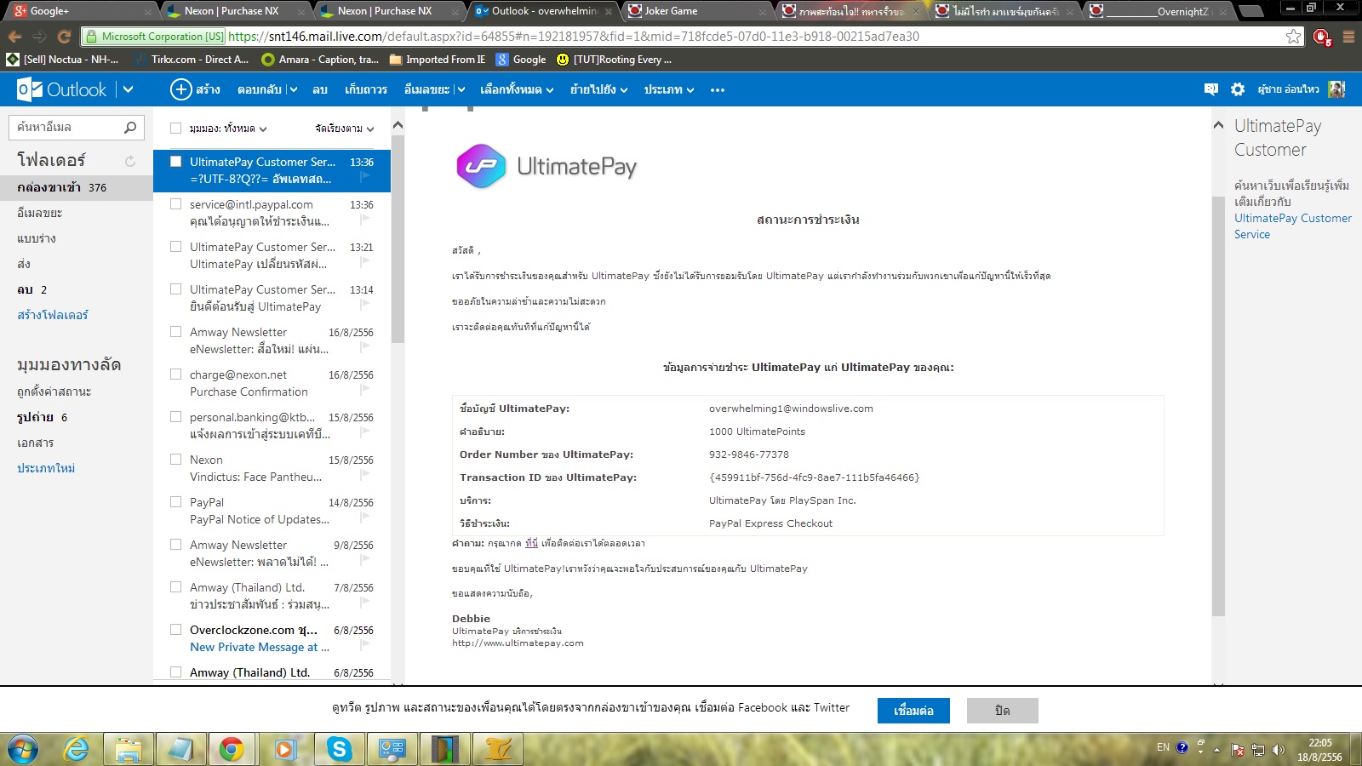Open Windows Explorer from the taskbar
This screenshot has height=766, width=1362.
click(129, 749)
